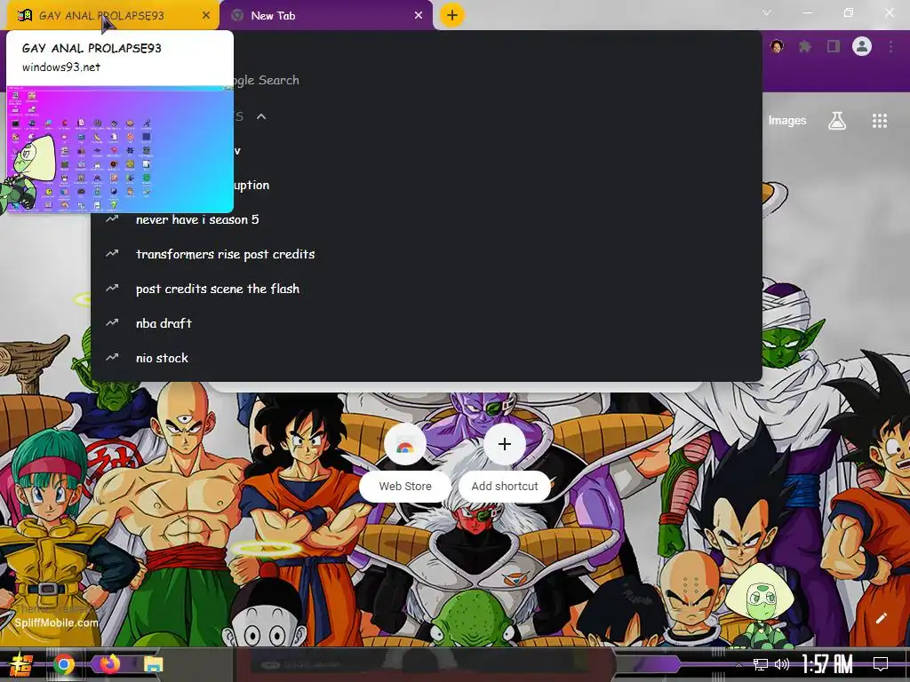Switch to the New Tab tab
The image size is (910, 682).
(325, 16)
